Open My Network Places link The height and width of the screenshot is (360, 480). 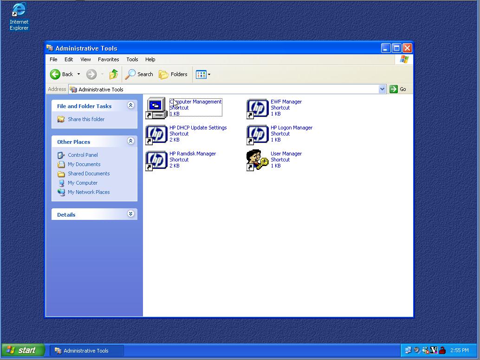pyautogui.click(x=83, y=192)
